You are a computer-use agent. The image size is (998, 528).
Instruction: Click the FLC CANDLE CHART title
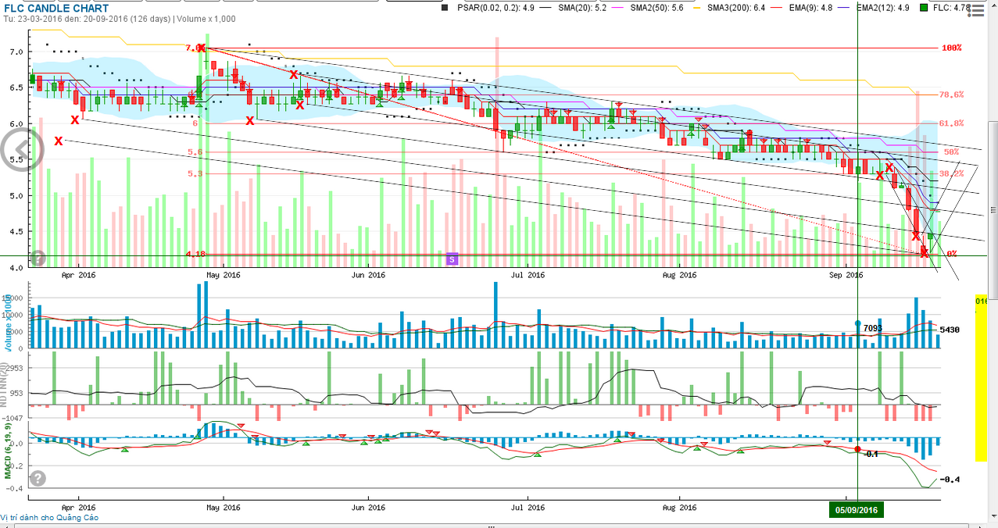[55, 8]
